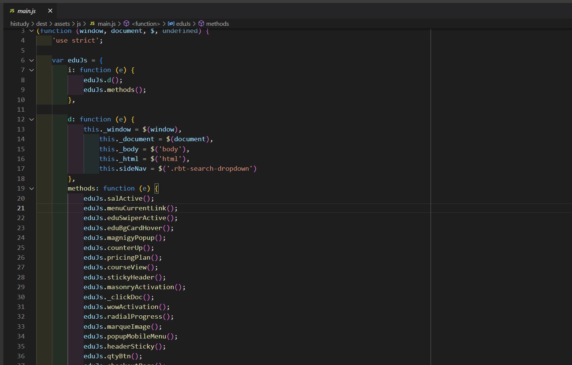Viewport: 572px width, 365px height.
Task: Collapse the d function on line 12
Action: pyautogui.click(x=31, y=119)
